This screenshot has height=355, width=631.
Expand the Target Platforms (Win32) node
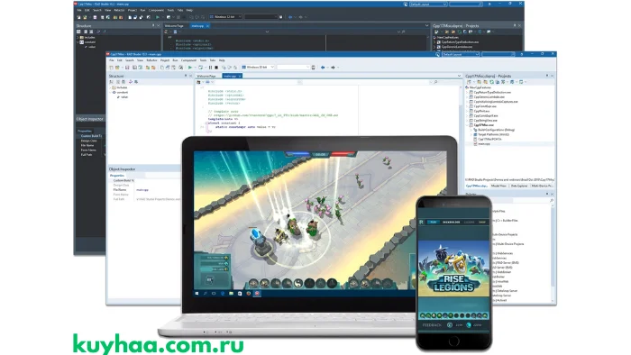coord(471,134)
